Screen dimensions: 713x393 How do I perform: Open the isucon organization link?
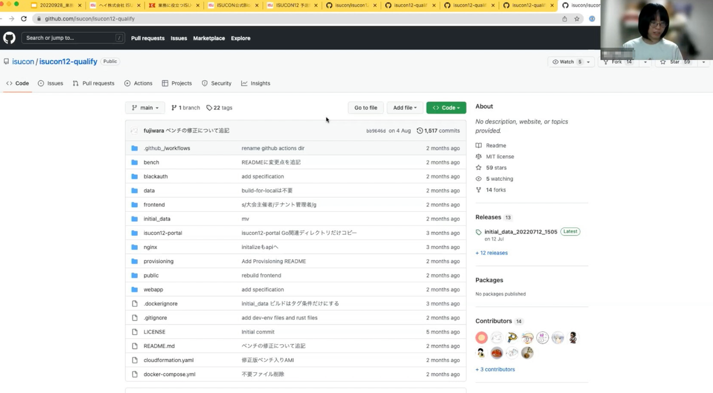[23, 62]
